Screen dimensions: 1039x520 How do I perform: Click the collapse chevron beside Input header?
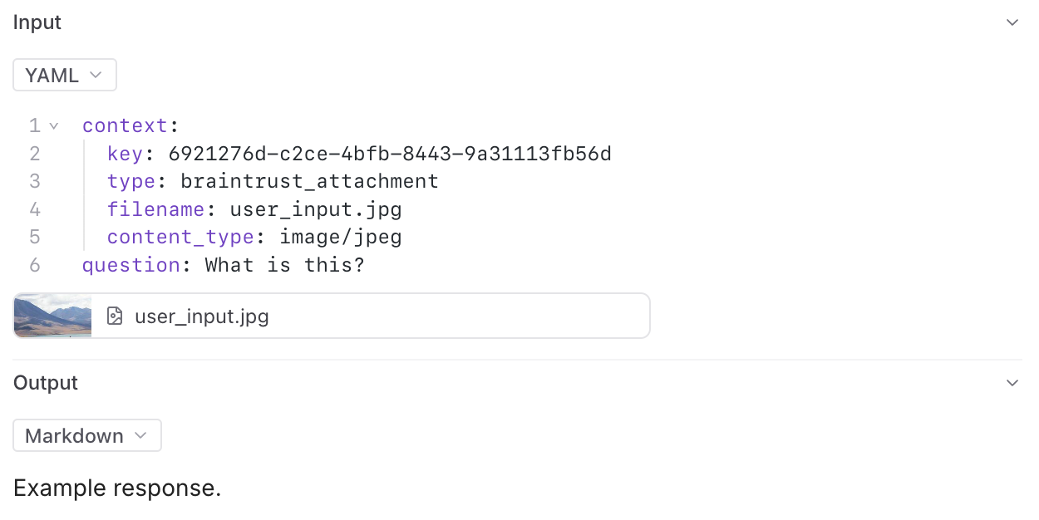coord(1012,22)
